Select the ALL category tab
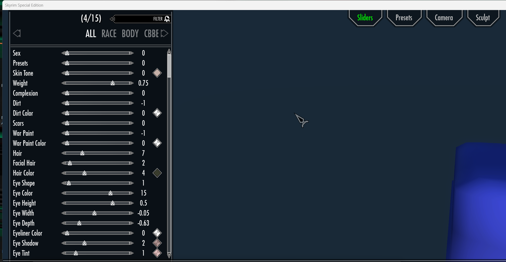The height and width of the screenshot is (262, 506). point(91,34)
